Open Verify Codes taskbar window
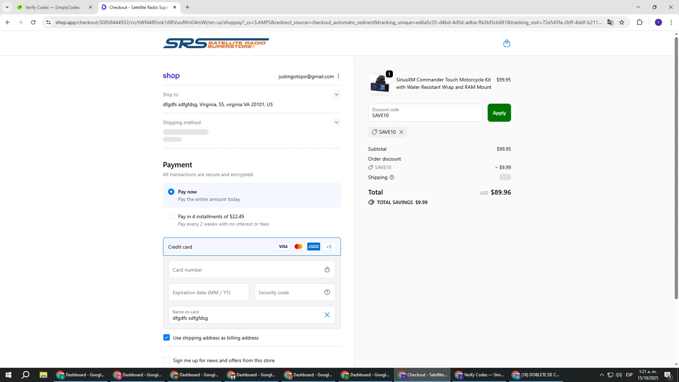Viewport: 679px width, 382px height. [x=479, y=375]
